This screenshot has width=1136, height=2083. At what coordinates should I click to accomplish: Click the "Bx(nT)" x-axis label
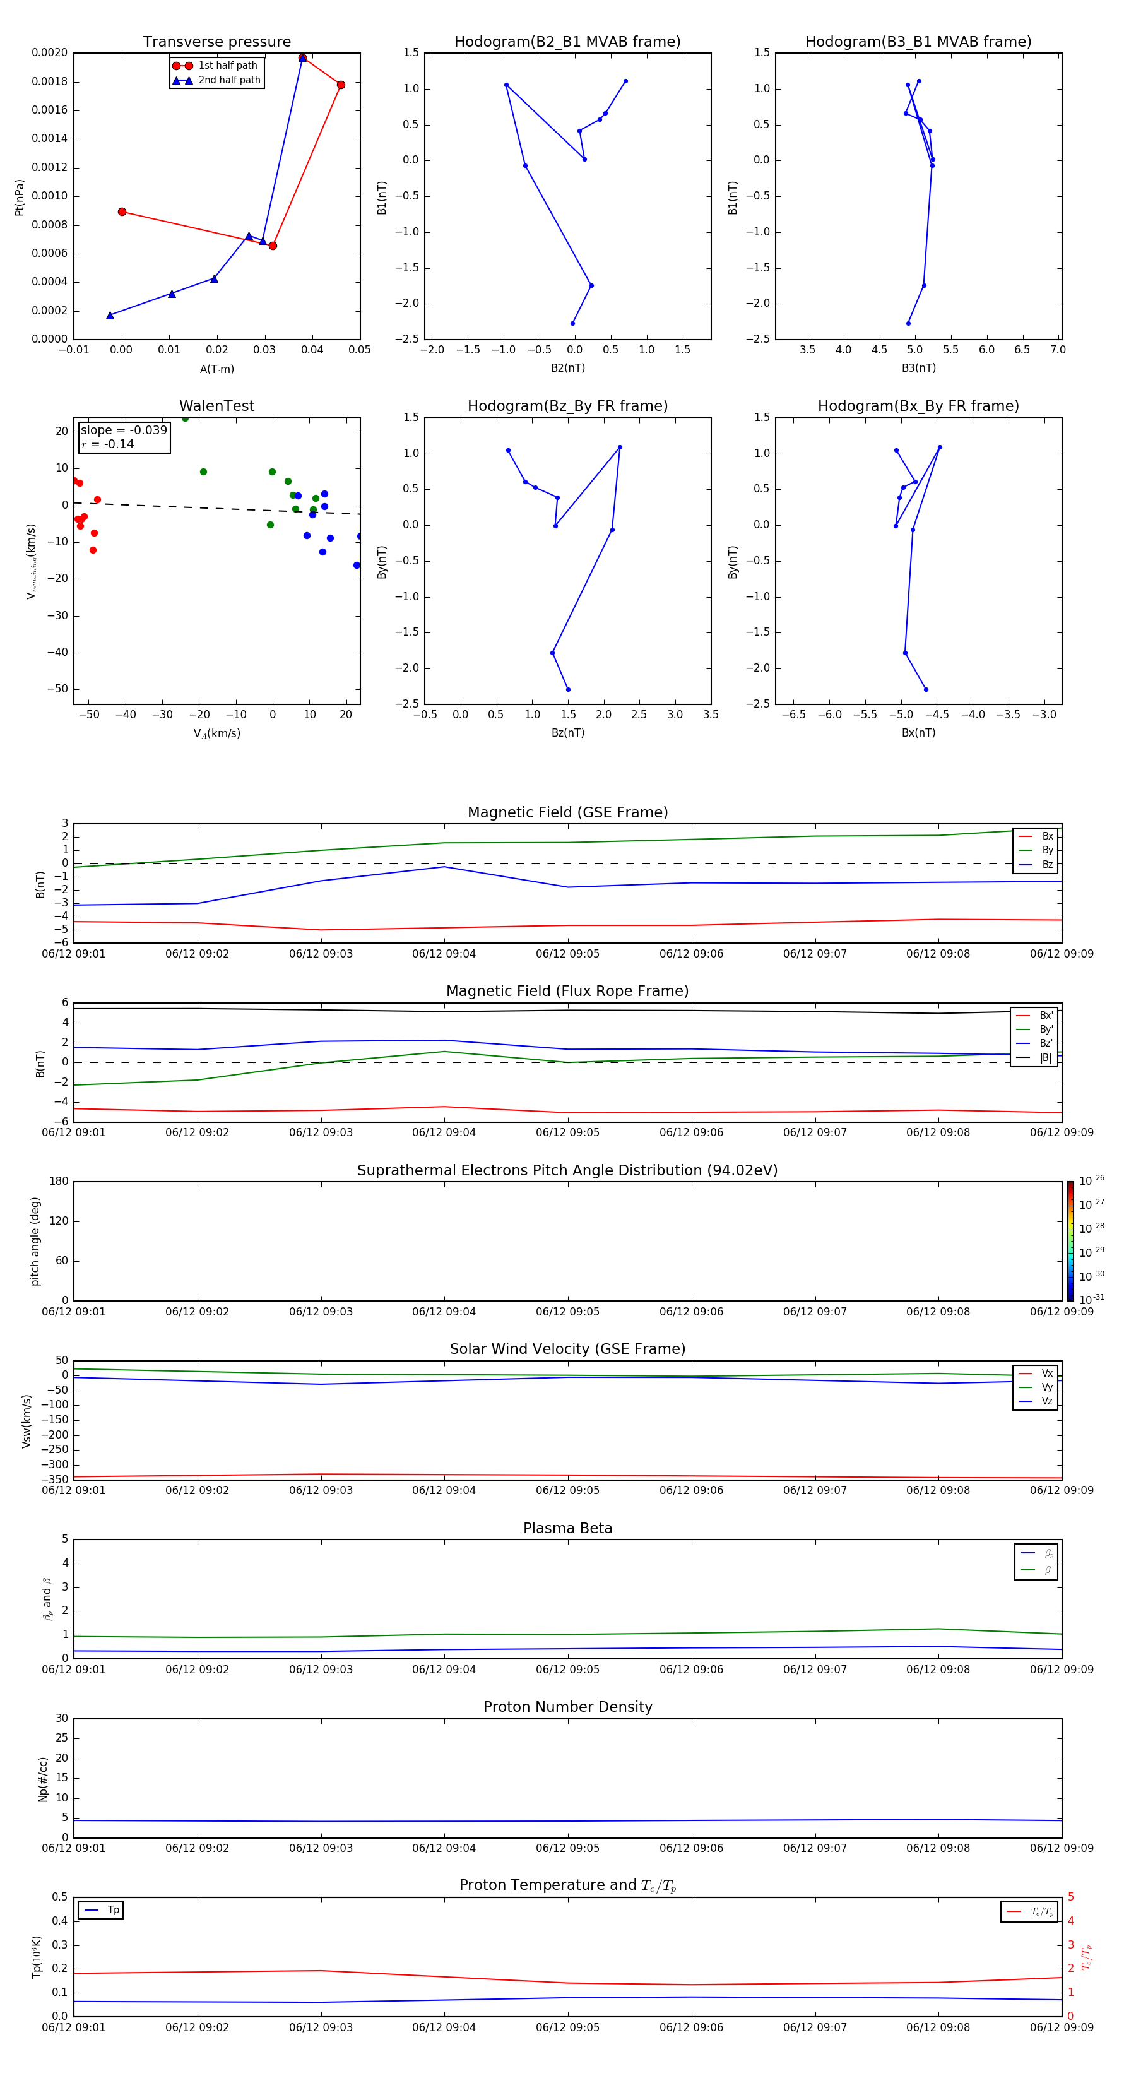click(918, 733)
